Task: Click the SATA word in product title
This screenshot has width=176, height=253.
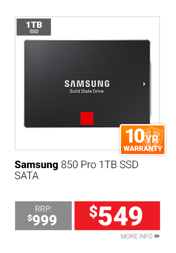Action: pos(26,176)
